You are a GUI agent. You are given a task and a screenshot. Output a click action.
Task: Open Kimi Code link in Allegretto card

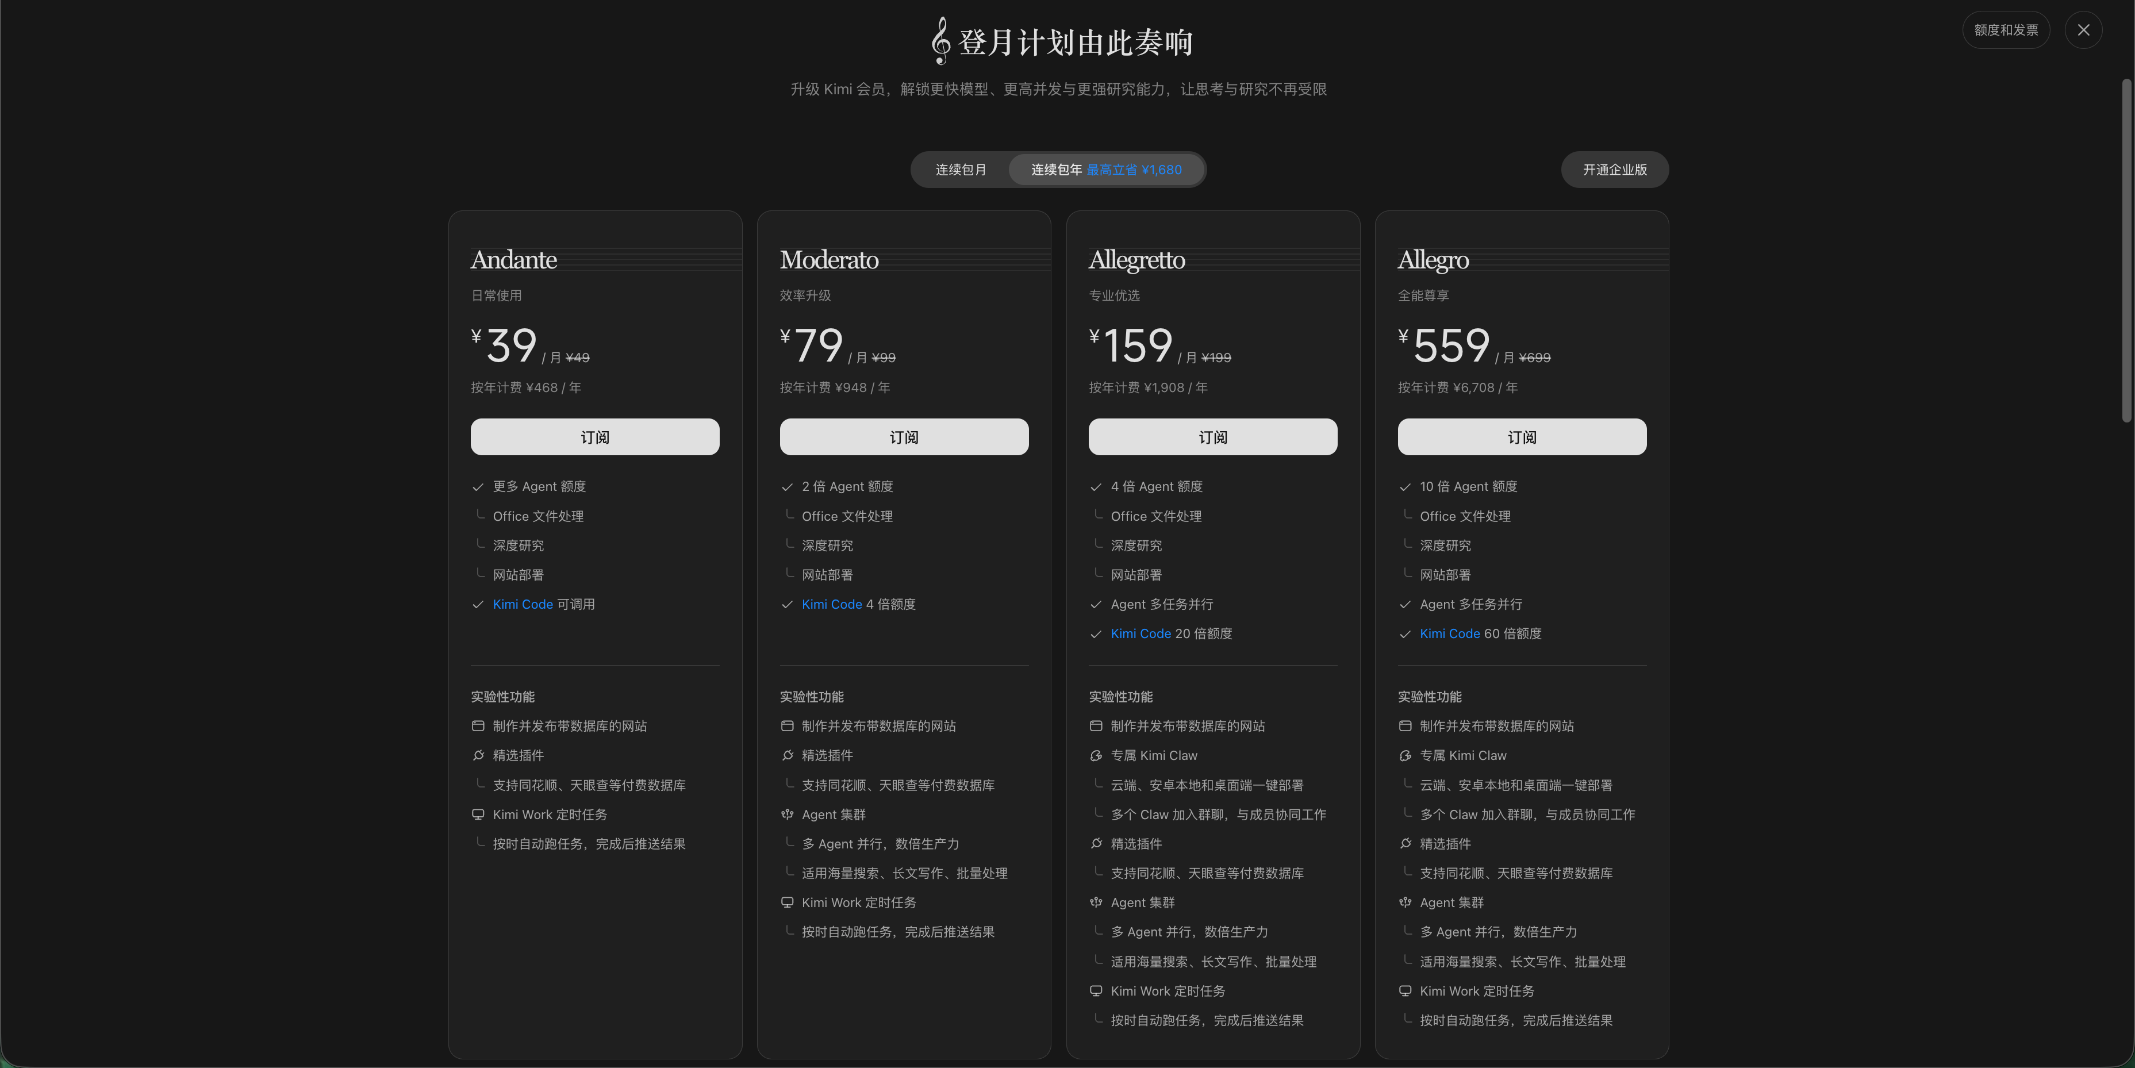pos(1141,633)
